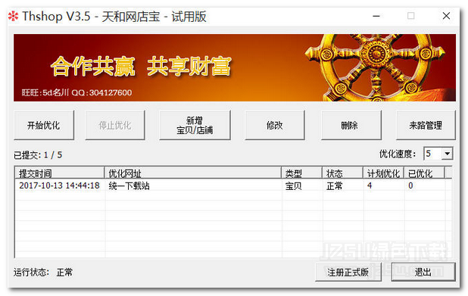Click the 新增 宝贝/店铺 button
468x296 pixels.
(195, 125)
